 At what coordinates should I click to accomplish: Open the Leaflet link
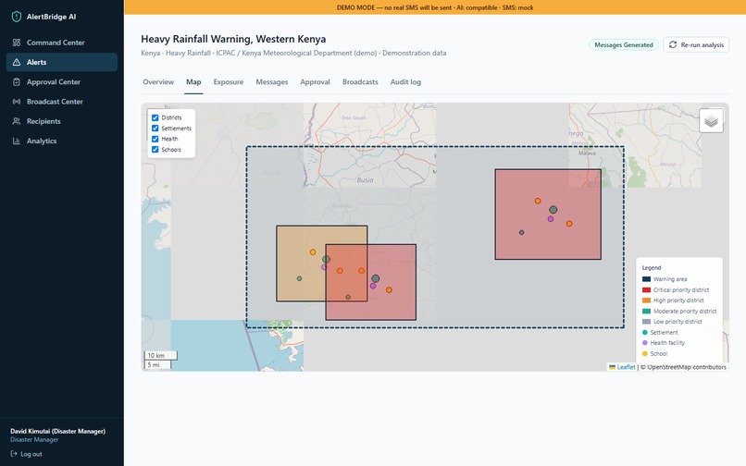pyautogui.click(x=626, y=367)
